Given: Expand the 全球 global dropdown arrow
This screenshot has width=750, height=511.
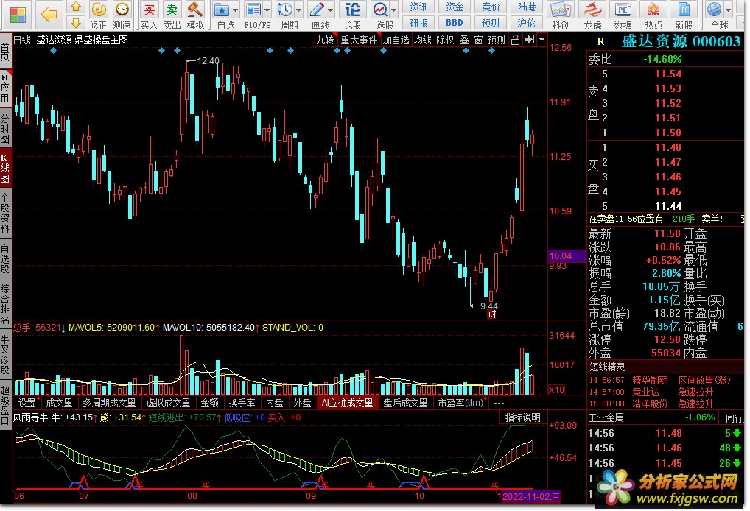Looking at the screenshot, I should tap(729, 10).
